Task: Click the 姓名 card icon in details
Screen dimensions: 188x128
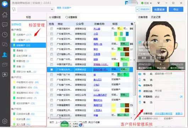Action: pyautogui.click(x=140, y=74)
